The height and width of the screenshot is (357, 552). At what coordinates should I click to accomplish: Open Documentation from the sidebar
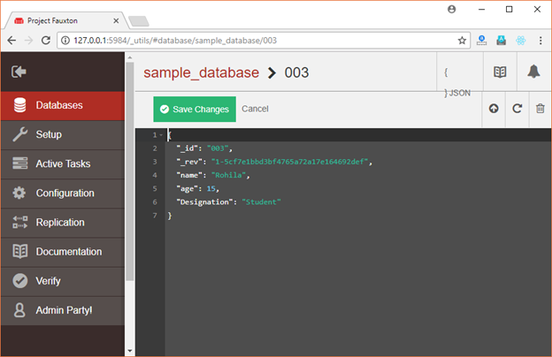(x=63, y=252)
